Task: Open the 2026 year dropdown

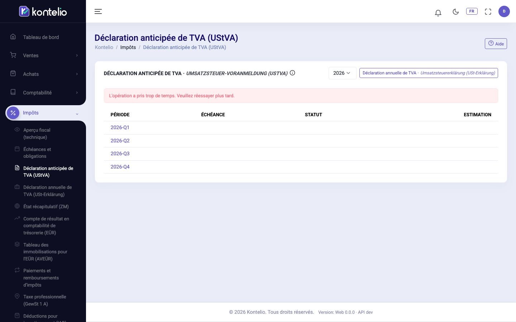Action: 342,73
